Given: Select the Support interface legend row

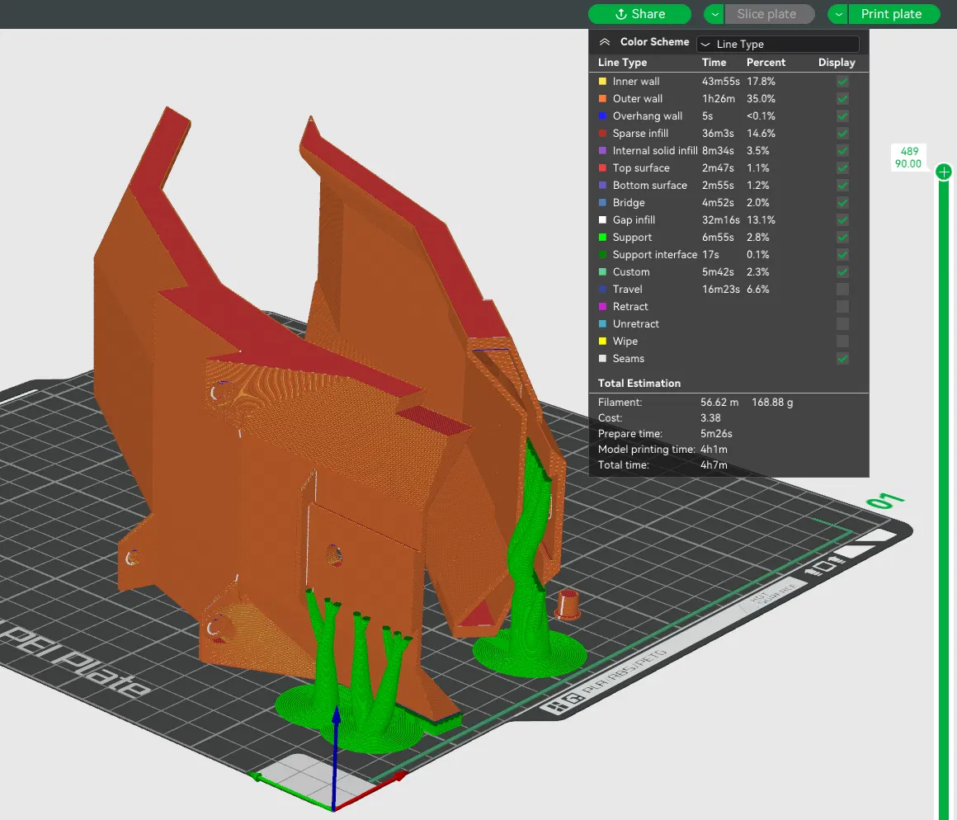Looking at the screenshot, I should tap(654, 255).
